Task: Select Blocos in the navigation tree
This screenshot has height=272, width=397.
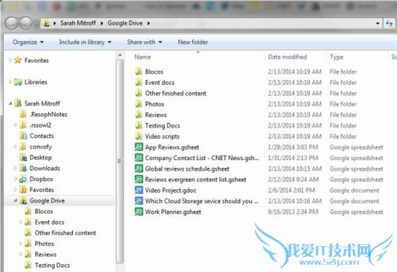Action: click(44, 211)
